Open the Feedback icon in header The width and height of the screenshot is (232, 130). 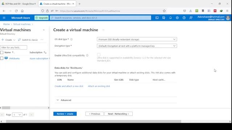(191, 18)
